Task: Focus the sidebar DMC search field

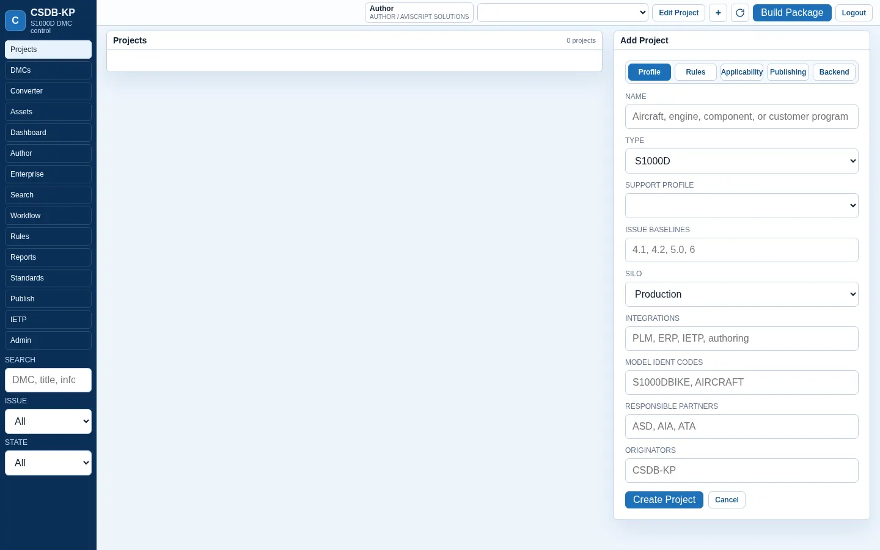Action: [x=48, y=380]
